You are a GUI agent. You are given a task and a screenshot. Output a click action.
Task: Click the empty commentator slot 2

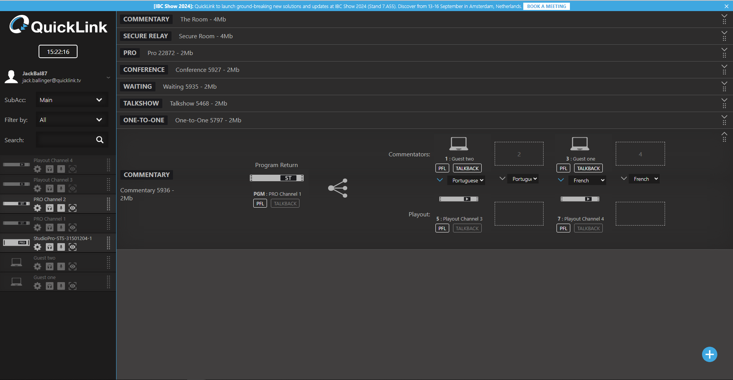(x=519, y=154)
